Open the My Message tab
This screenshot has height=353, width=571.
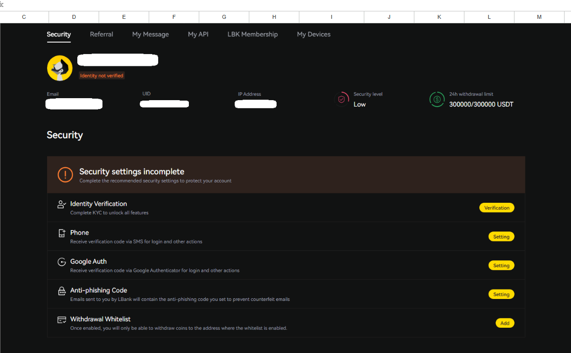click(x=150, y=34)
